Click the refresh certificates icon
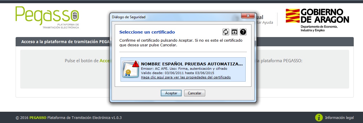 [x=226, y=32]
